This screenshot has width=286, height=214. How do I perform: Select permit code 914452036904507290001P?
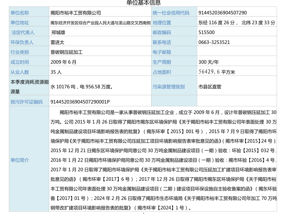tap(80, 102)
